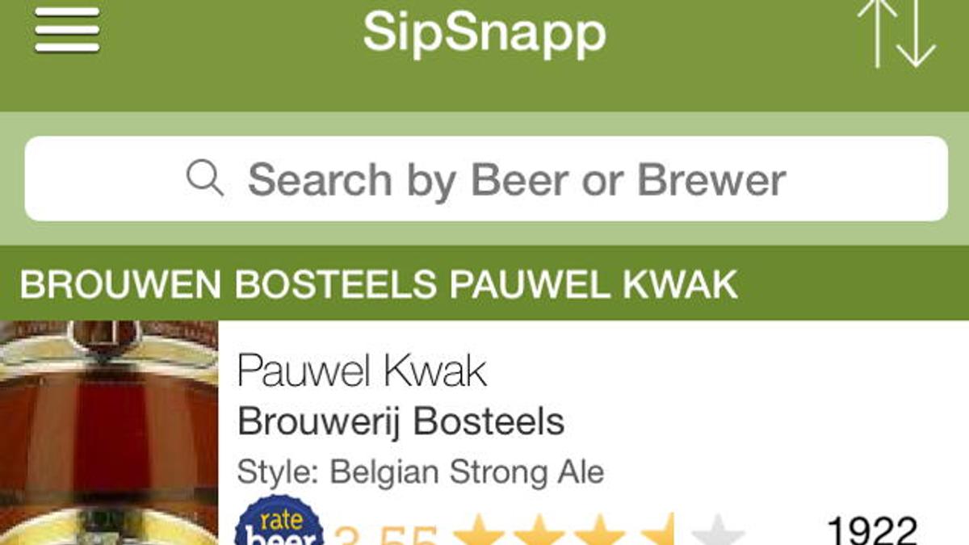Screen dimensions: 969x545
Task: Click the first gold rating star
Action: coord(483,533)
